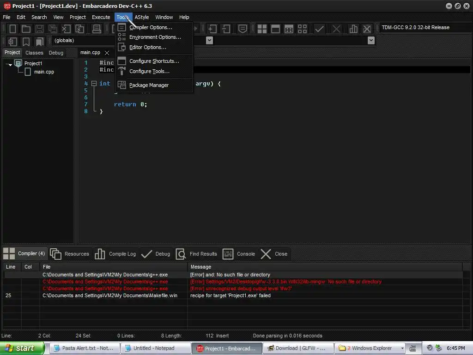Switch to the Untitled - Notepad taskbar window
This screenshot has height=355, width=473.
tap(156, 348)
